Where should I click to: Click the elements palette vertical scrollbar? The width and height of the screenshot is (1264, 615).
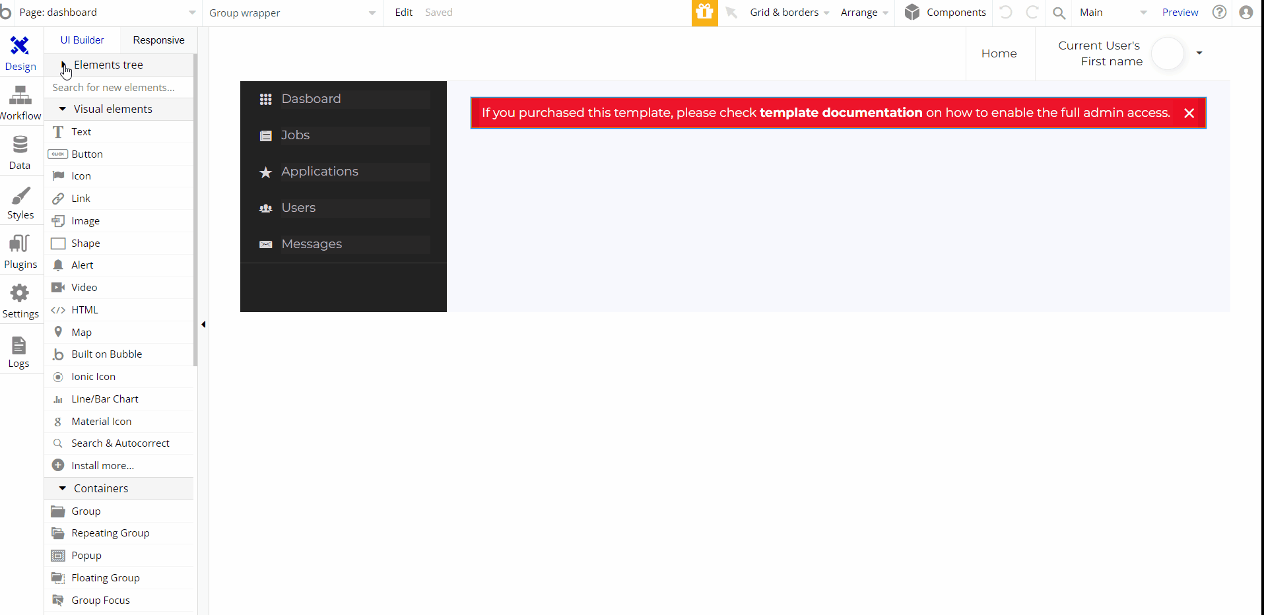[x=195, y=210]
